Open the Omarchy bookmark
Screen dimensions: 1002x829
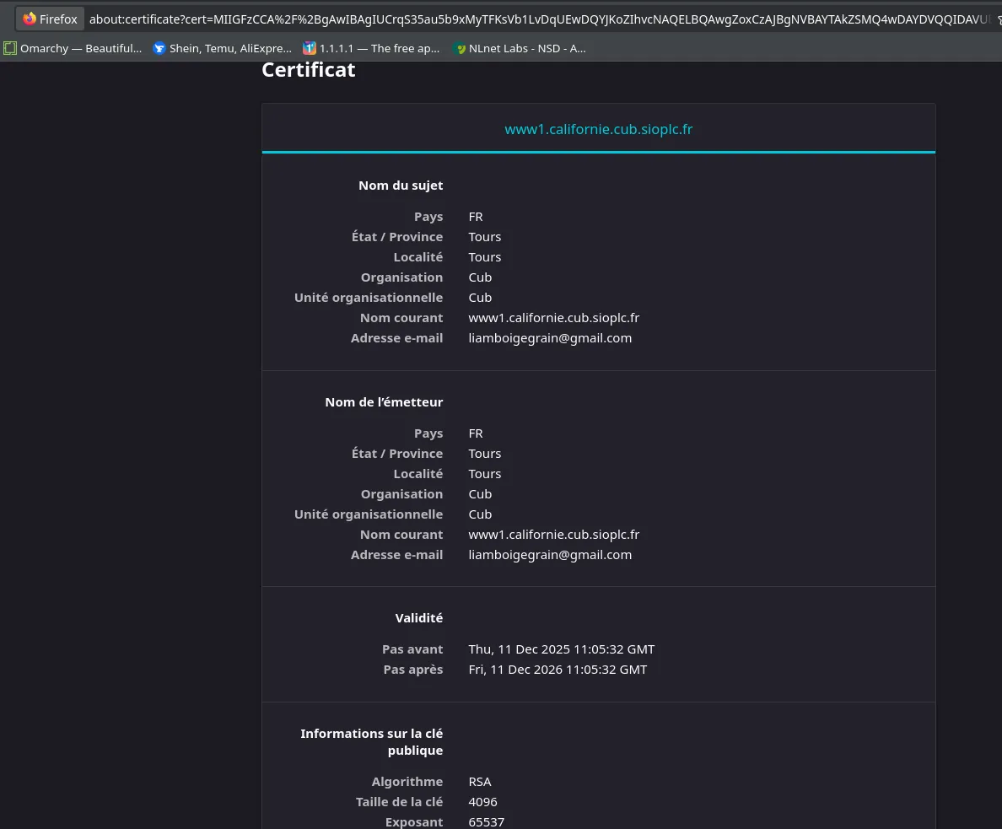[73, 49]
